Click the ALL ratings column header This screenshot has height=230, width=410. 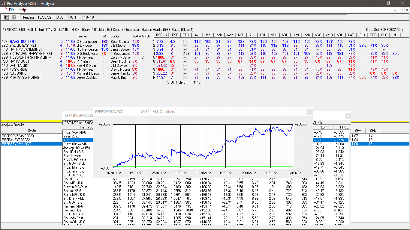pyautogui.click(x=252, y=35)
